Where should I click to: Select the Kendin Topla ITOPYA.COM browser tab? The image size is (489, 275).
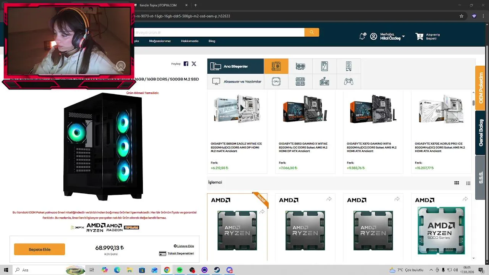158,5
